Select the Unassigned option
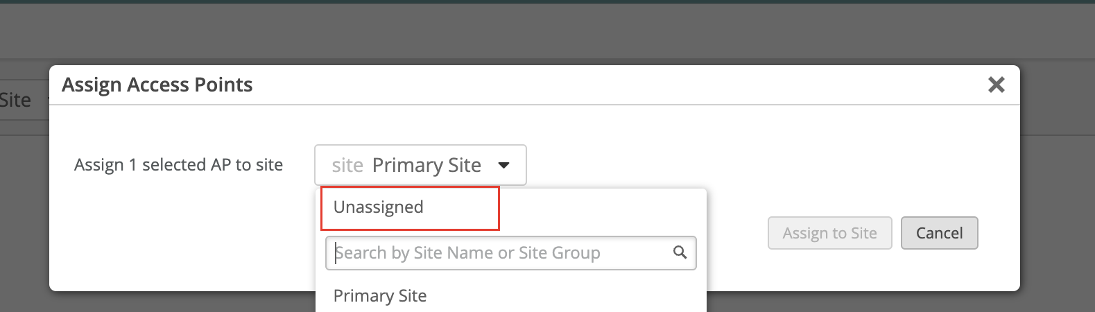Viewport: 1095px width, 312px height. (x=379, y=207)
